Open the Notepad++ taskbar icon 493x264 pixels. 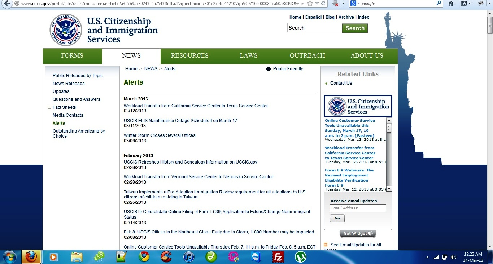pos(121,257)
